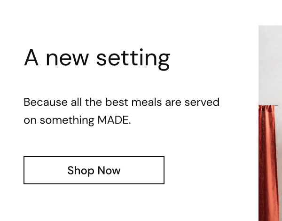Click the word "Shop" in the outlined button

coord(81,171)
